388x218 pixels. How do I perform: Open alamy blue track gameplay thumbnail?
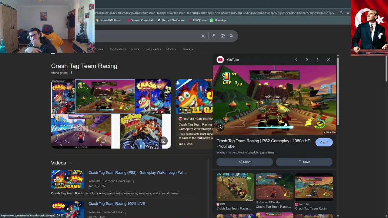81,131
